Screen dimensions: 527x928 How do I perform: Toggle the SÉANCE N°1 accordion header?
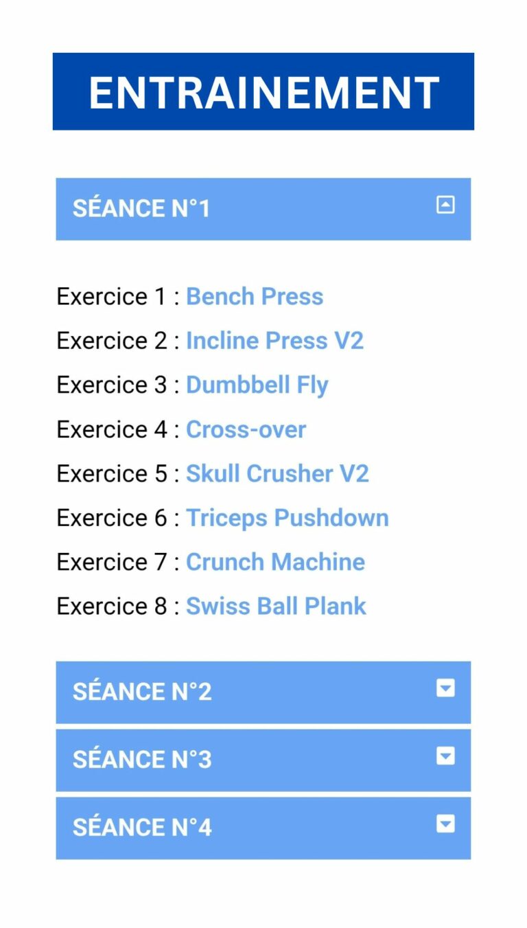(x=263, y=209)
